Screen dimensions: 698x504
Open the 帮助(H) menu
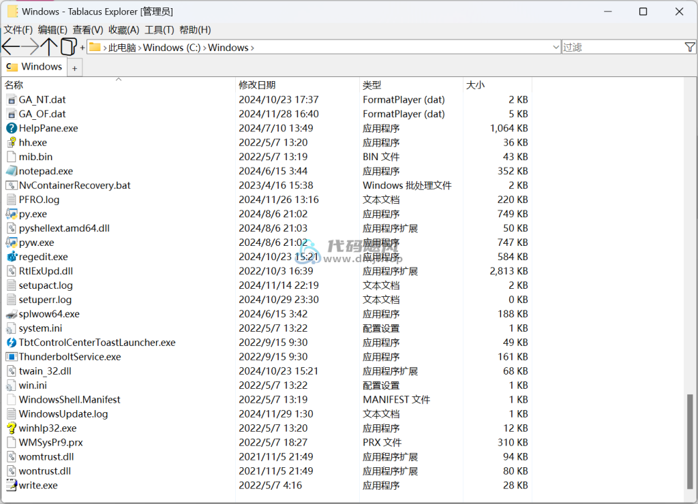195,30
